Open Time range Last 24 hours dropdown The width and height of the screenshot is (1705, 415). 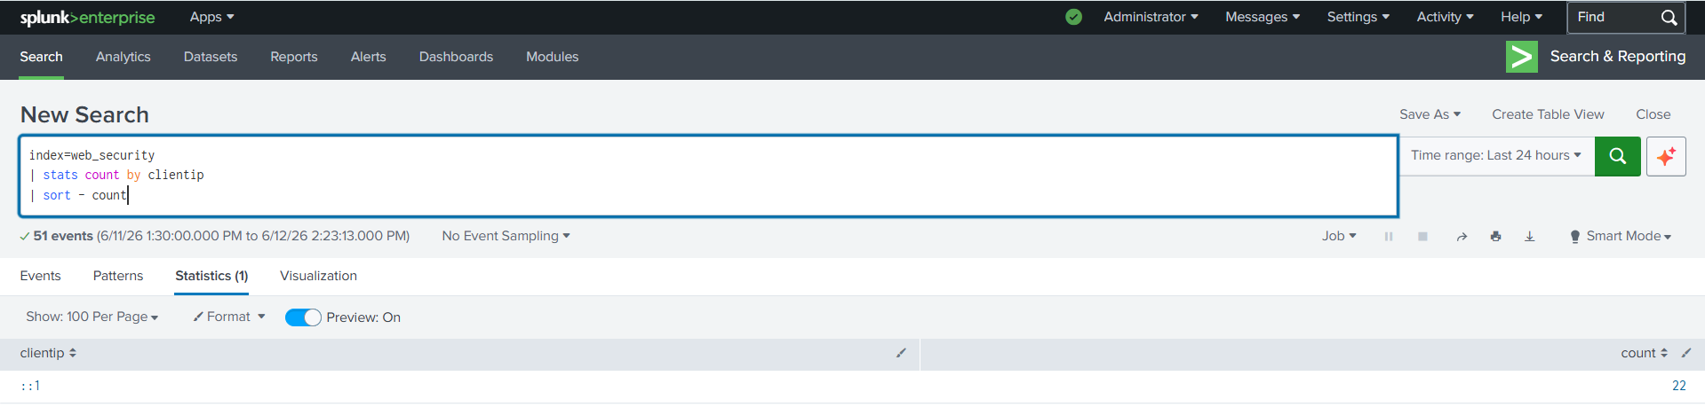[1496, 155]
